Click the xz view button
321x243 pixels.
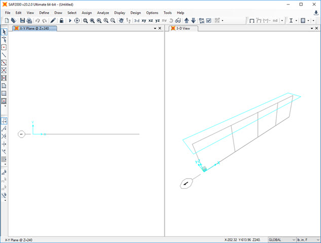[x=151, y=21]
